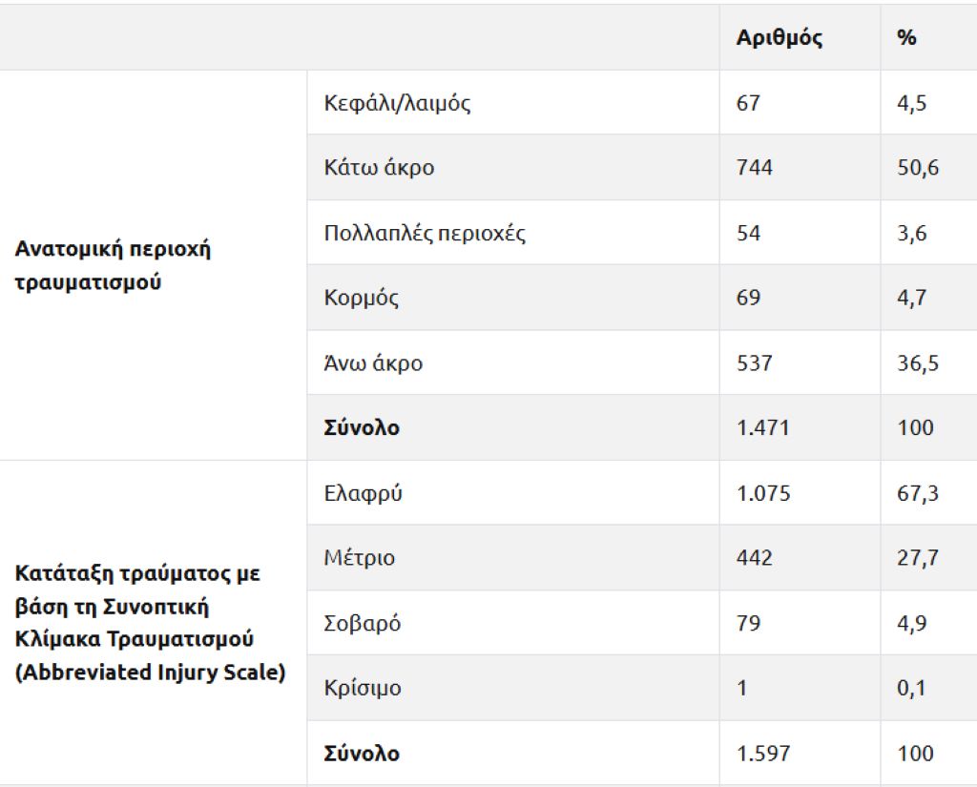Click the % column header
The height and width of the screenshot is (787, 977).
pos(906,38)
